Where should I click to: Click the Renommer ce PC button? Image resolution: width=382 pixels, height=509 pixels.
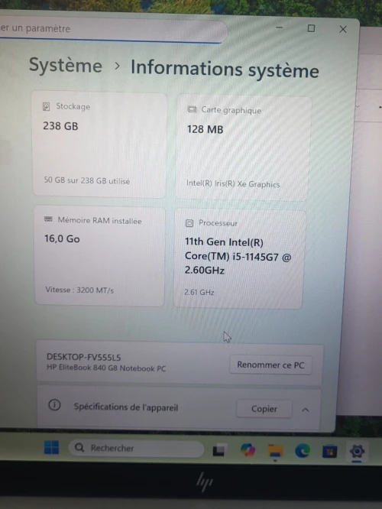point(270,365)
